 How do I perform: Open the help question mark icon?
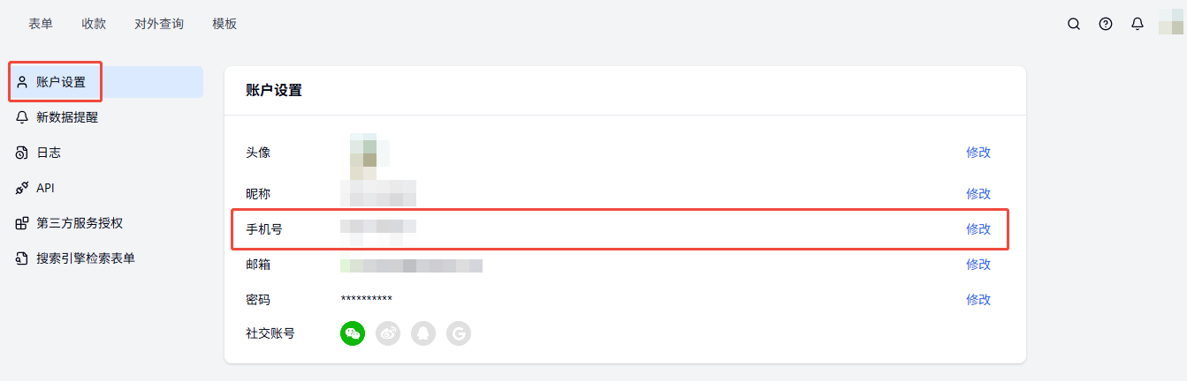(x=1106, y=24)
